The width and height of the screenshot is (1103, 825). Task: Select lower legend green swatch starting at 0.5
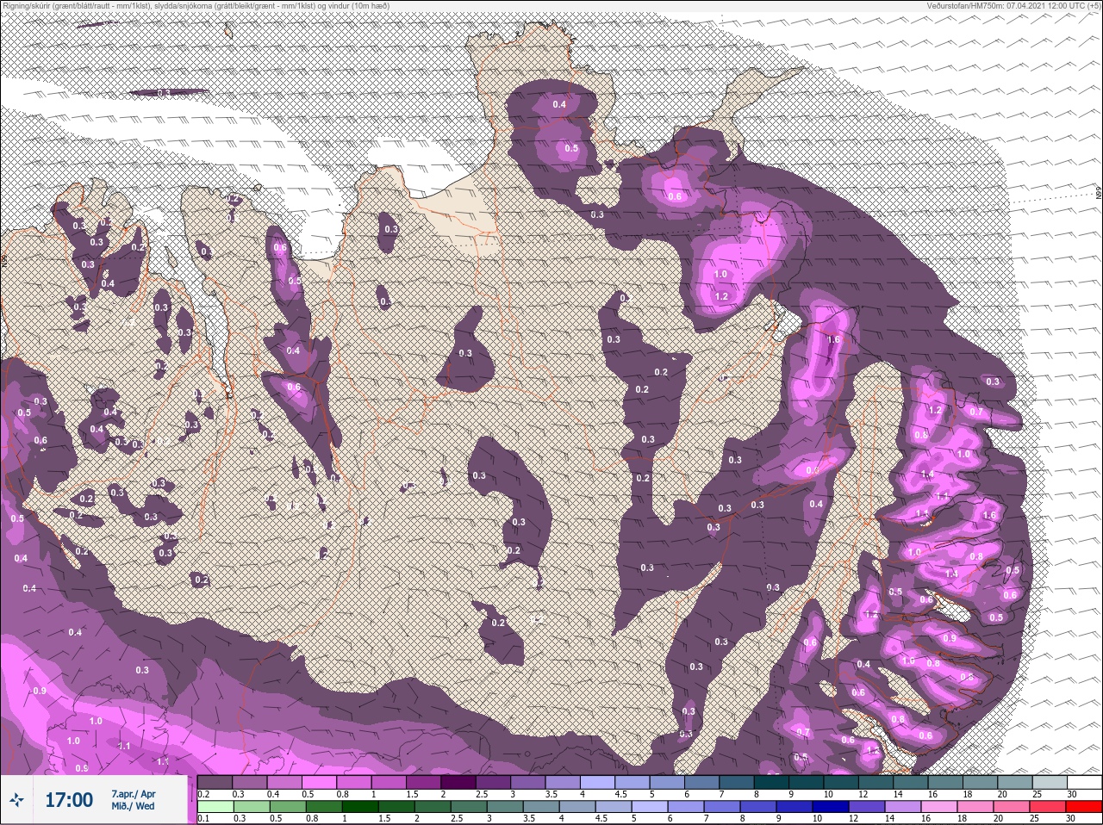tap(289, 808)
